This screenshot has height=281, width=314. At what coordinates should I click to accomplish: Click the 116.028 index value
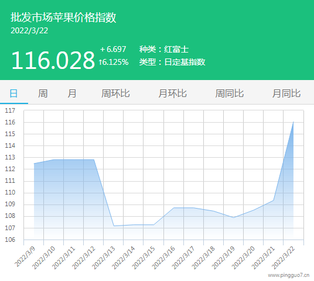click(x=53, y=60)
